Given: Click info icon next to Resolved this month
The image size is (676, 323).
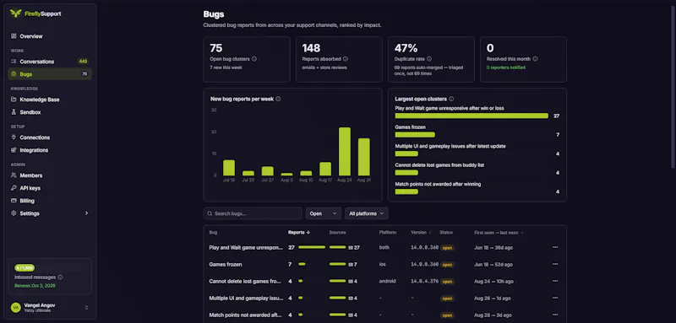Looking at the screenshot, I should click(535, 59).
